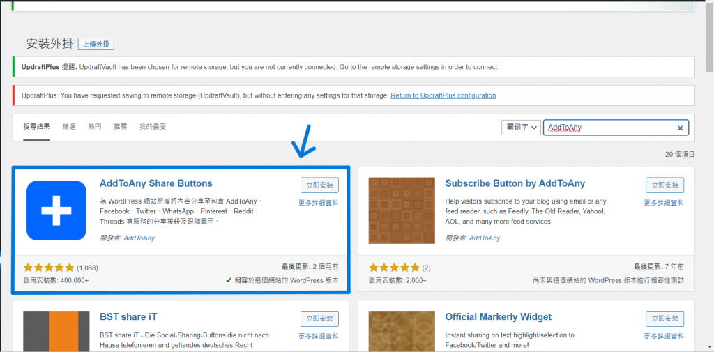Viewport: 714px width, 352px height.
Task: Click the BST share iT plugin thumbnail
Action: point(56,331)
